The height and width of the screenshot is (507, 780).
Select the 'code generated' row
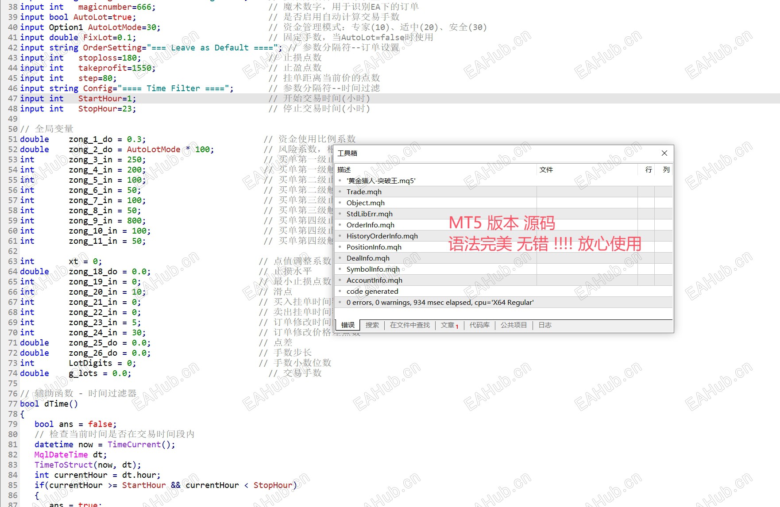(x=504, y=291)
